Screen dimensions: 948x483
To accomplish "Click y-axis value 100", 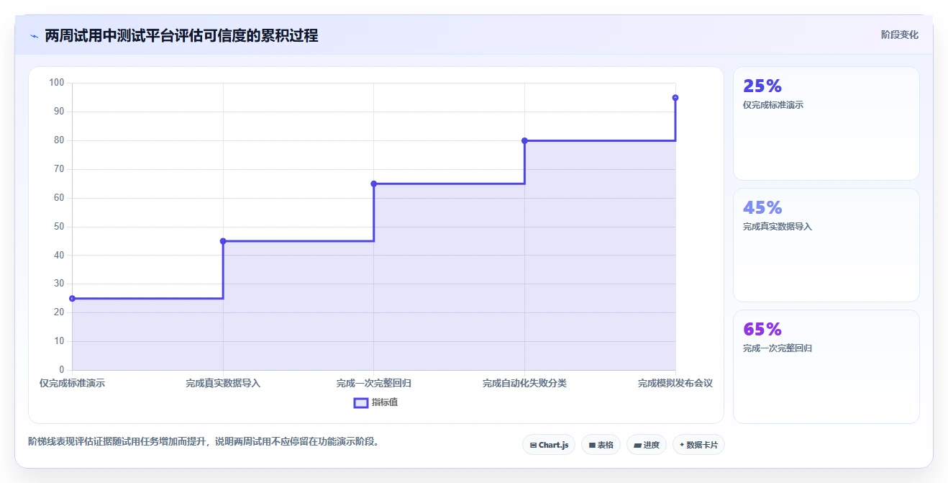I will tap(57, 83).
